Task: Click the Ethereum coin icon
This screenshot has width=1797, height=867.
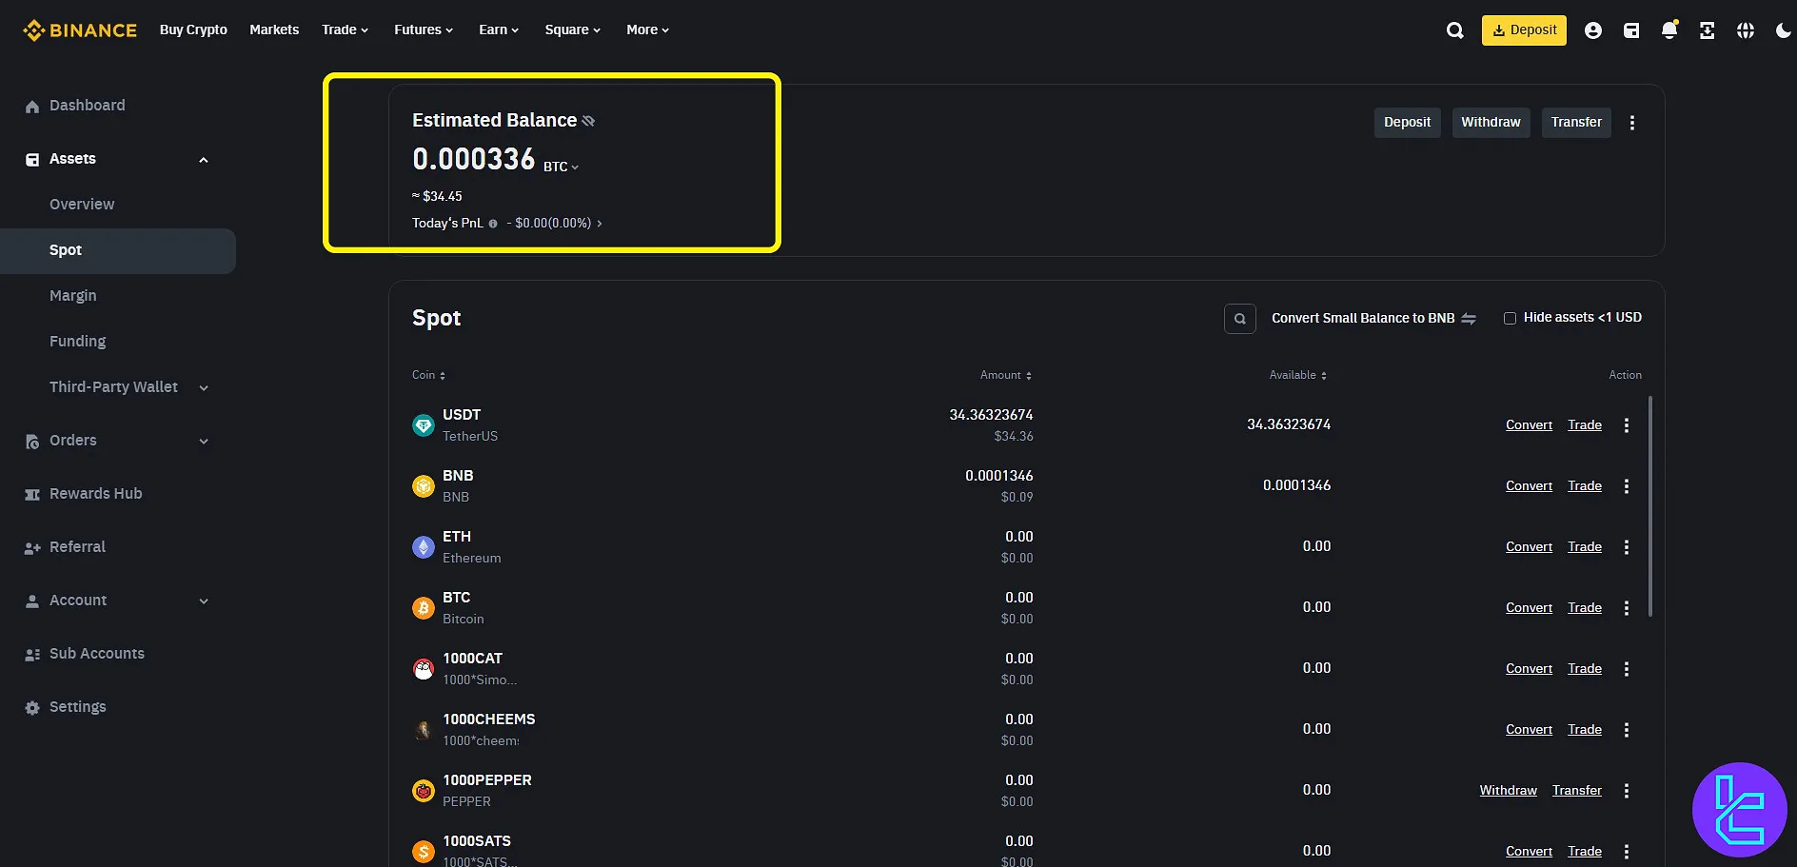Action: point(424,547)
